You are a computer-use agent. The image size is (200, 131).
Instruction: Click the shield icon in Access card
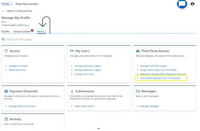[6, 51]
